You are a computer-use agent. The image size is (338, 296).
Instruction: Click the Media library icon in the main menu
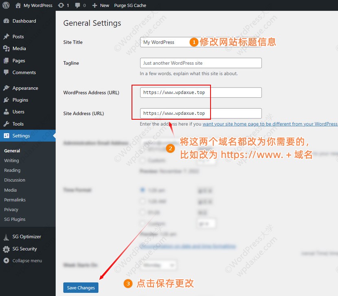point(6,48)
